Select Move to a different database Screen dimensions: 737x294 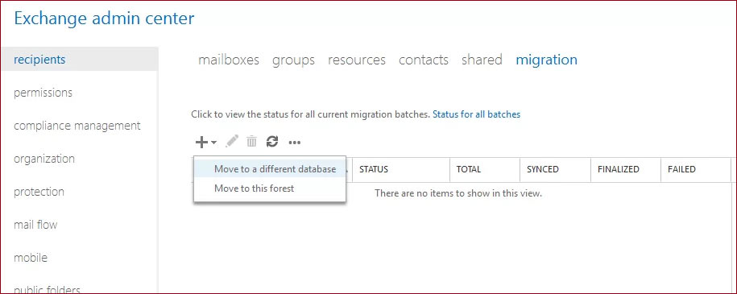271,169
